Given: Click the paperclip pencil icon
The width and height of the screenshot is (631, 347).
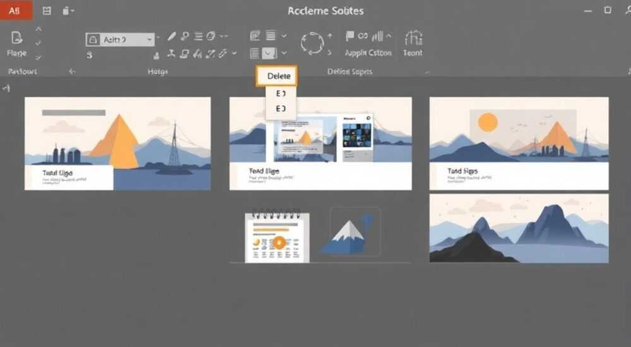Looking at the screenshot, I should [223, 54].
